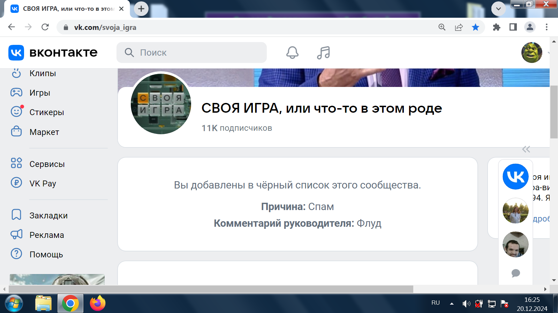Screen dimensions: 558x313
Task: Open the Windows Start button
Action: pos(14,304)
